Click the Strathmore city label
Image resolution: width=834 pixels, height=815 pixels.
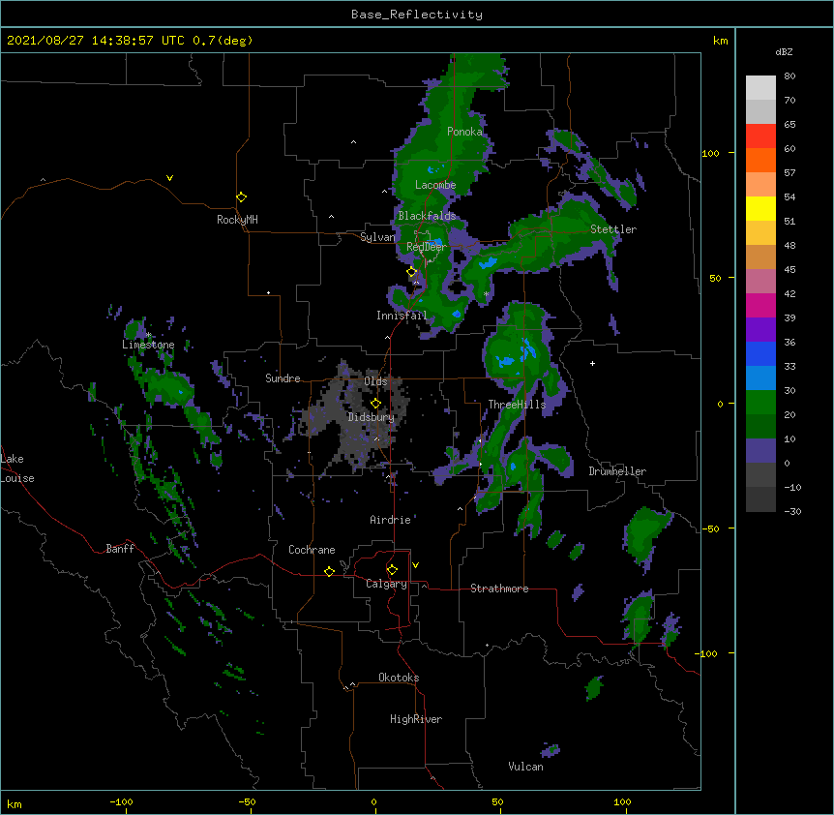coord(499,589)
